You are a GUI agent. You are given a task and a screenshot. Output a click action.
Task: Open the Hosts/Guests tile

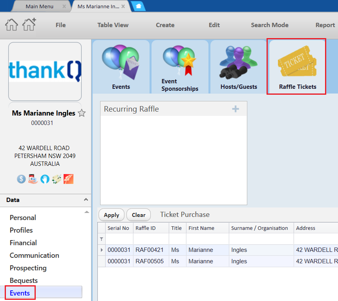(x=239, y=67)
